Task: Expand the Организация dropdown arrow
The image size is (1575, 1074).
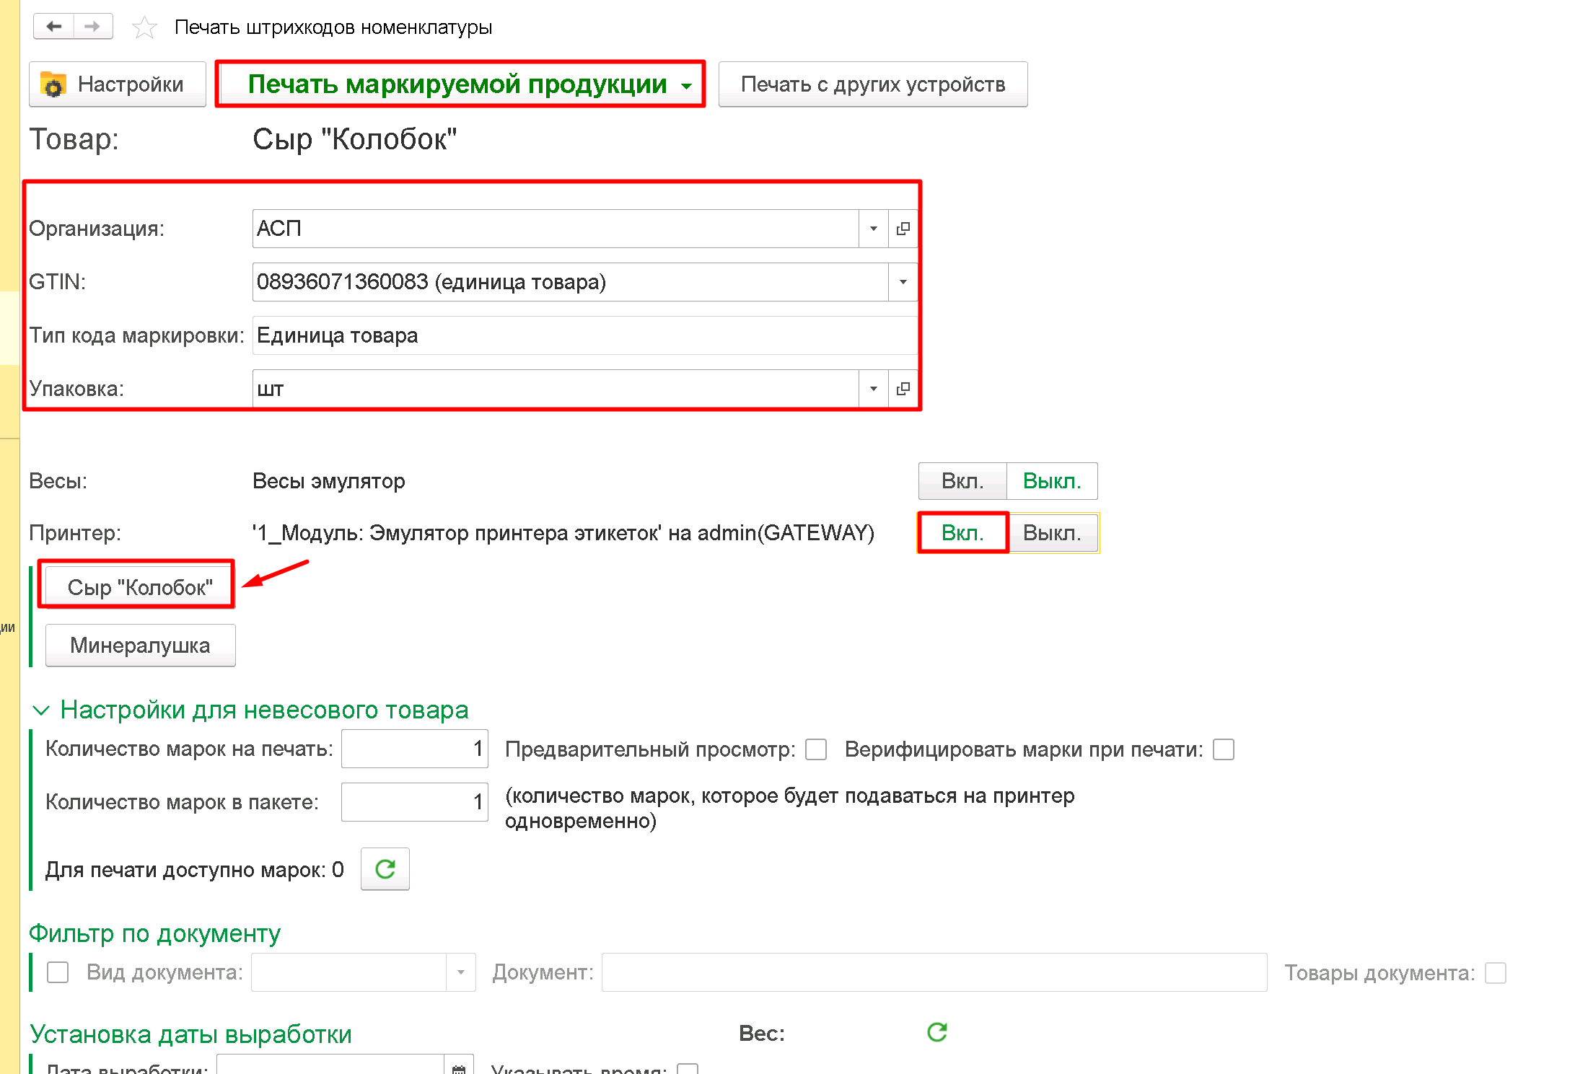Action: (873, 229)
